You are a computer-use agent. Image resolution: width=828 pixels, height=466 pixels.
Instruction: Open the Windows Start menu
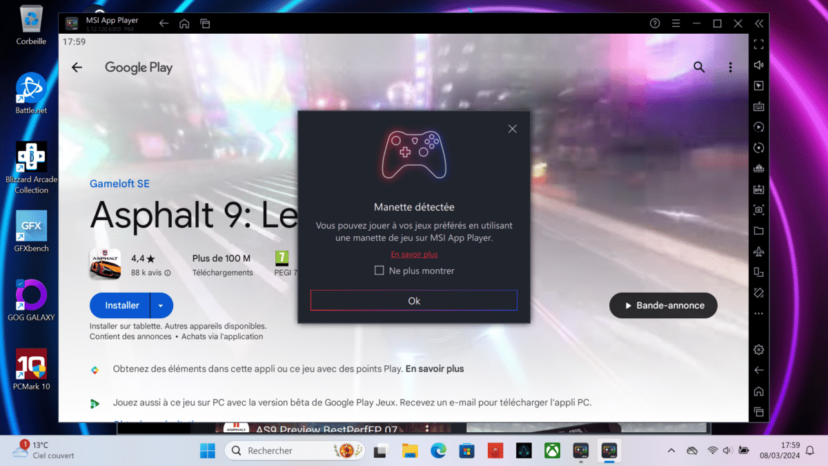[207, 451]
